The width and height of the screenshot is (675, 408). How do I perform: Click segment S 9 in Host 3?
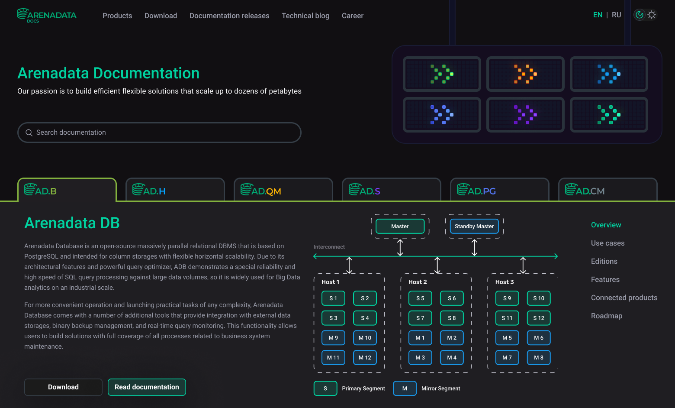tap(507, 298)
